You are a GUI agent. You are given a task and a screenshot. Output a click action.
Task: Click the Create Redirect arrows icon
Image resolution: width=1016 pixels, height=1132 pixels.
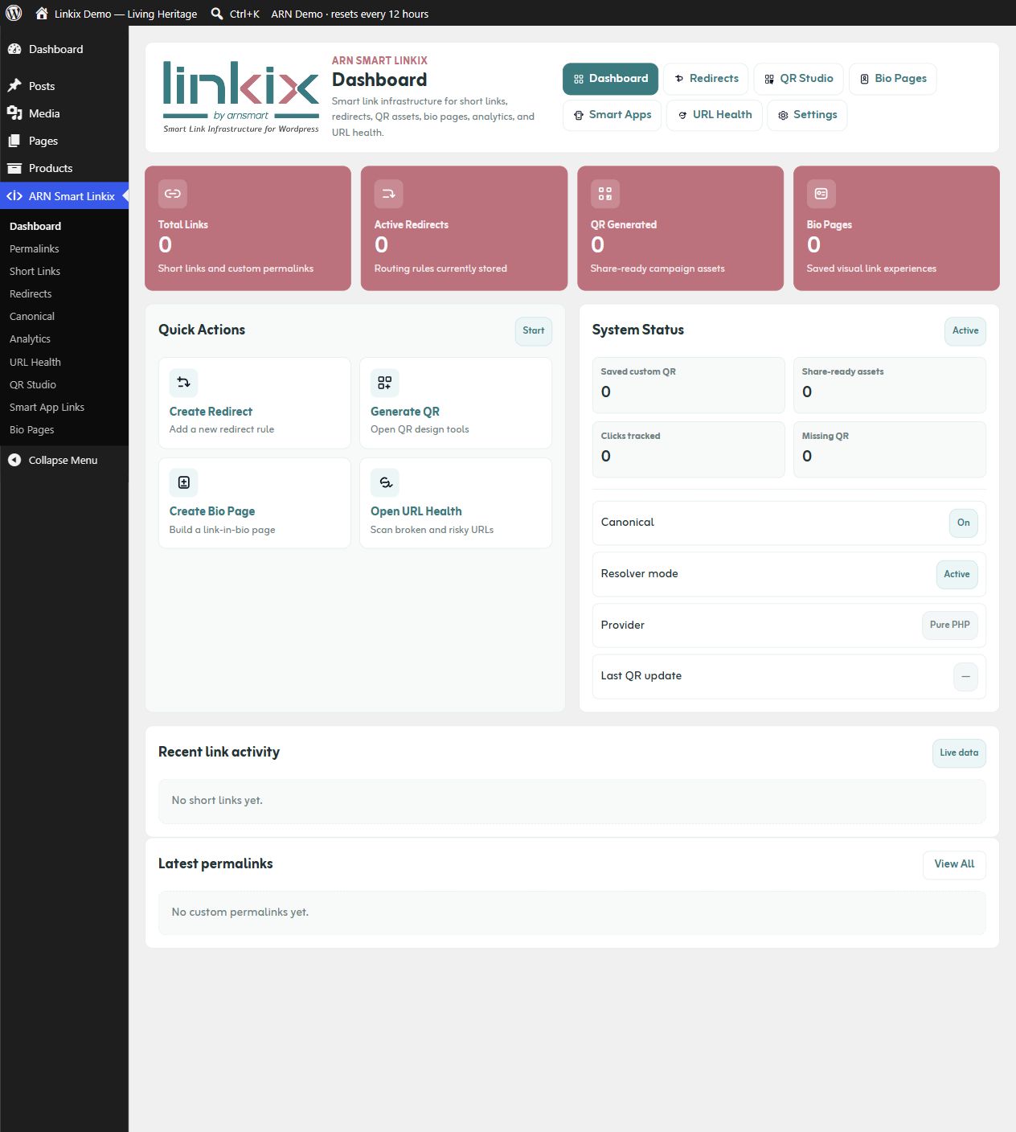click(184, 383)
